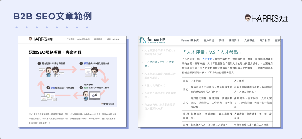302x139 pixels.
Task: Jump to 人才評量是什麼 table-of-contents entry
Action: point(160,53)
